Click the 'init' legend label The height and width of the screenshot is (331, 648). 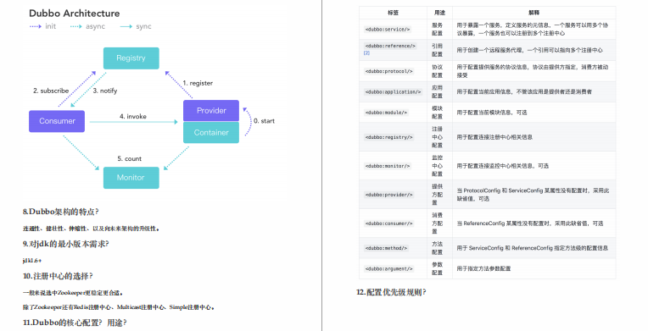pyautogui.click(x=50, y=26)
